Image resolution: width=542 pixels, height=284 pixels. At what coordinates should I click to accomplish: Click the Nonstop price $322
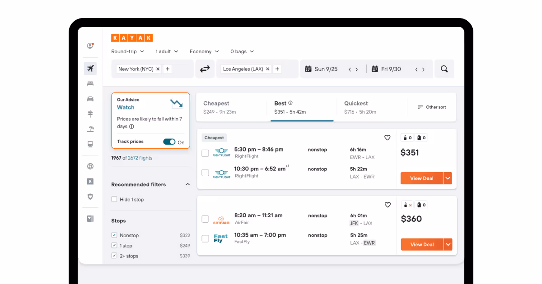coord(185,235)
